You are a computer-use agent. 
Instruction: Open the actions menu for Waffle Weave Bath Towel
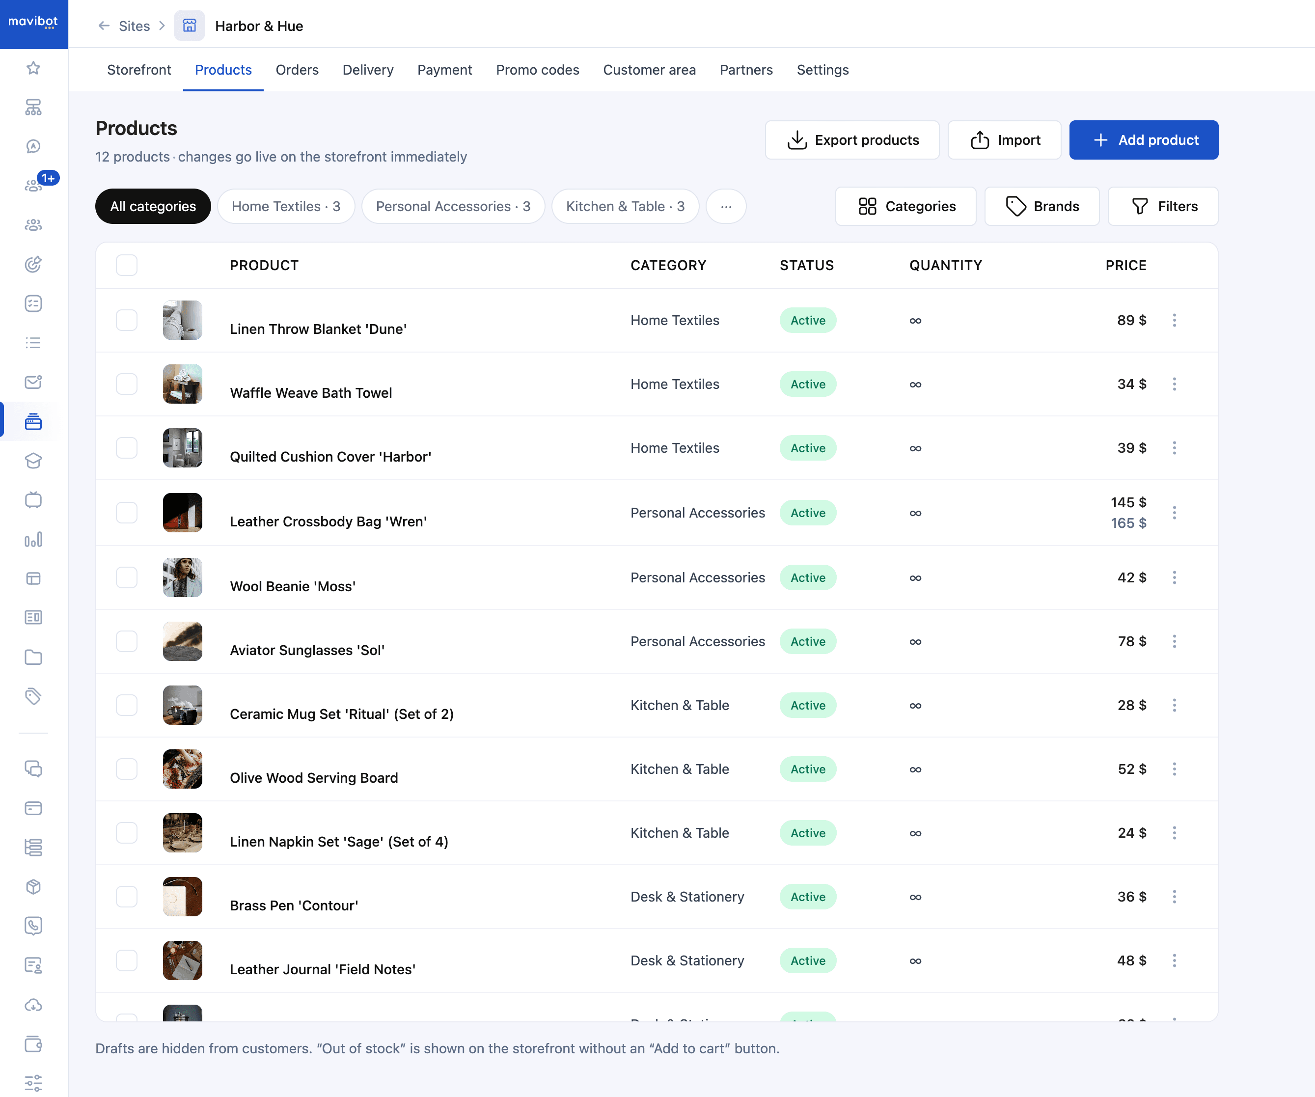pos(1174,384)
